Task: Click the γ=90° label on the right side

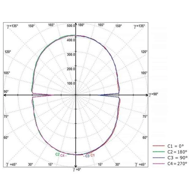Action: pyautogui.click(x=153, y=95)
